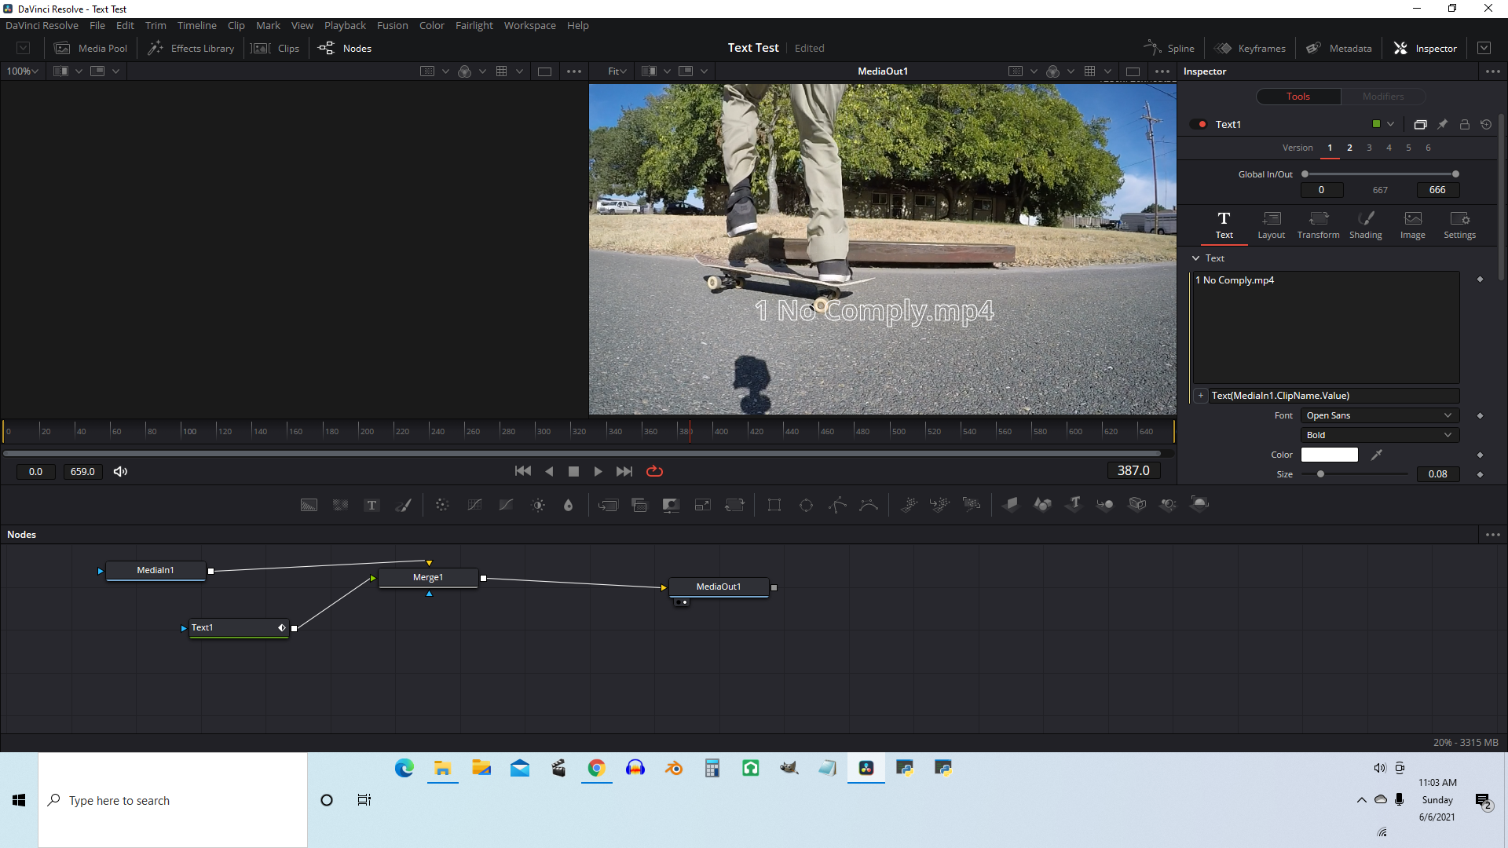Add a Rectangle mask tool
Viewport: 1508px width, 848px height.
[x=774, y=505]
